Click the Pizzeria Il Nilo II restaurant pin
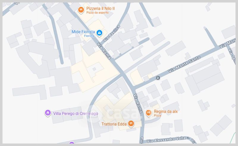238x146 pixels. coord(81,10)
